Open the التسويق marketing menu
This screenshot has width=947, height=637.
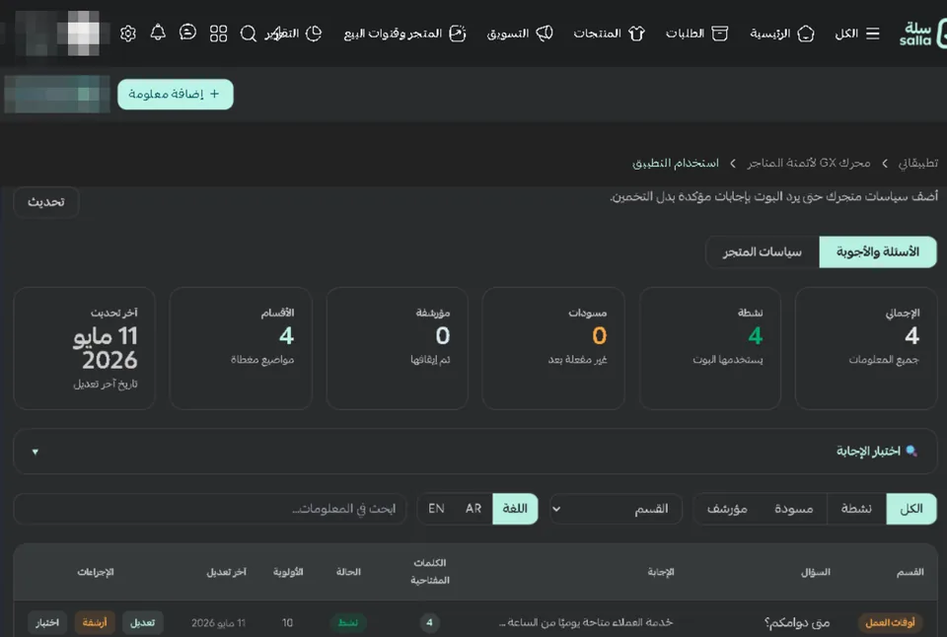tap(520, 34)
